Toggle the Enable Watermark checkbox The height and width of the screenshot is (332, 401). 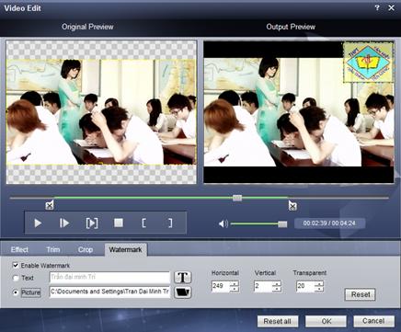pyautogui.click(x=16, y=265)
